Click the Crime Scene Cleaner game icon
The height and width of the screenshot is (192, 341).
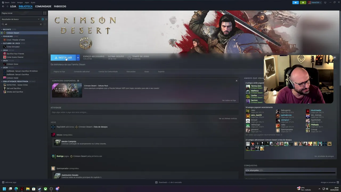[5, 57]
